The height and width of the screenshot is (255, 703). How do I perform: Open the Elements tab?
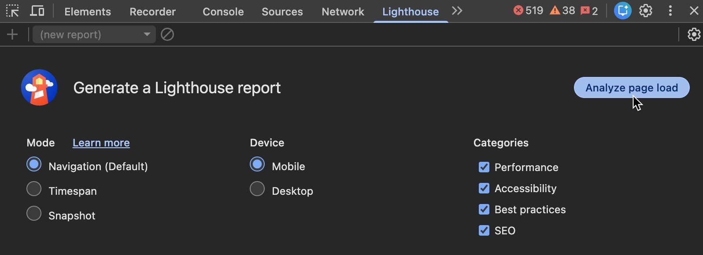tap(88, 11)
